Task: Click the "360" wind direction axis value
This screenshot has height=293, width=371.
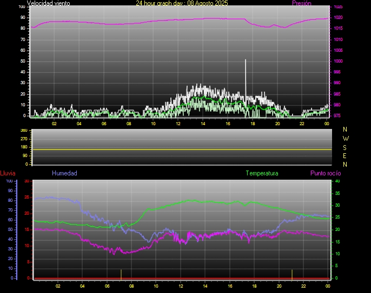Action: click(24, 131)
